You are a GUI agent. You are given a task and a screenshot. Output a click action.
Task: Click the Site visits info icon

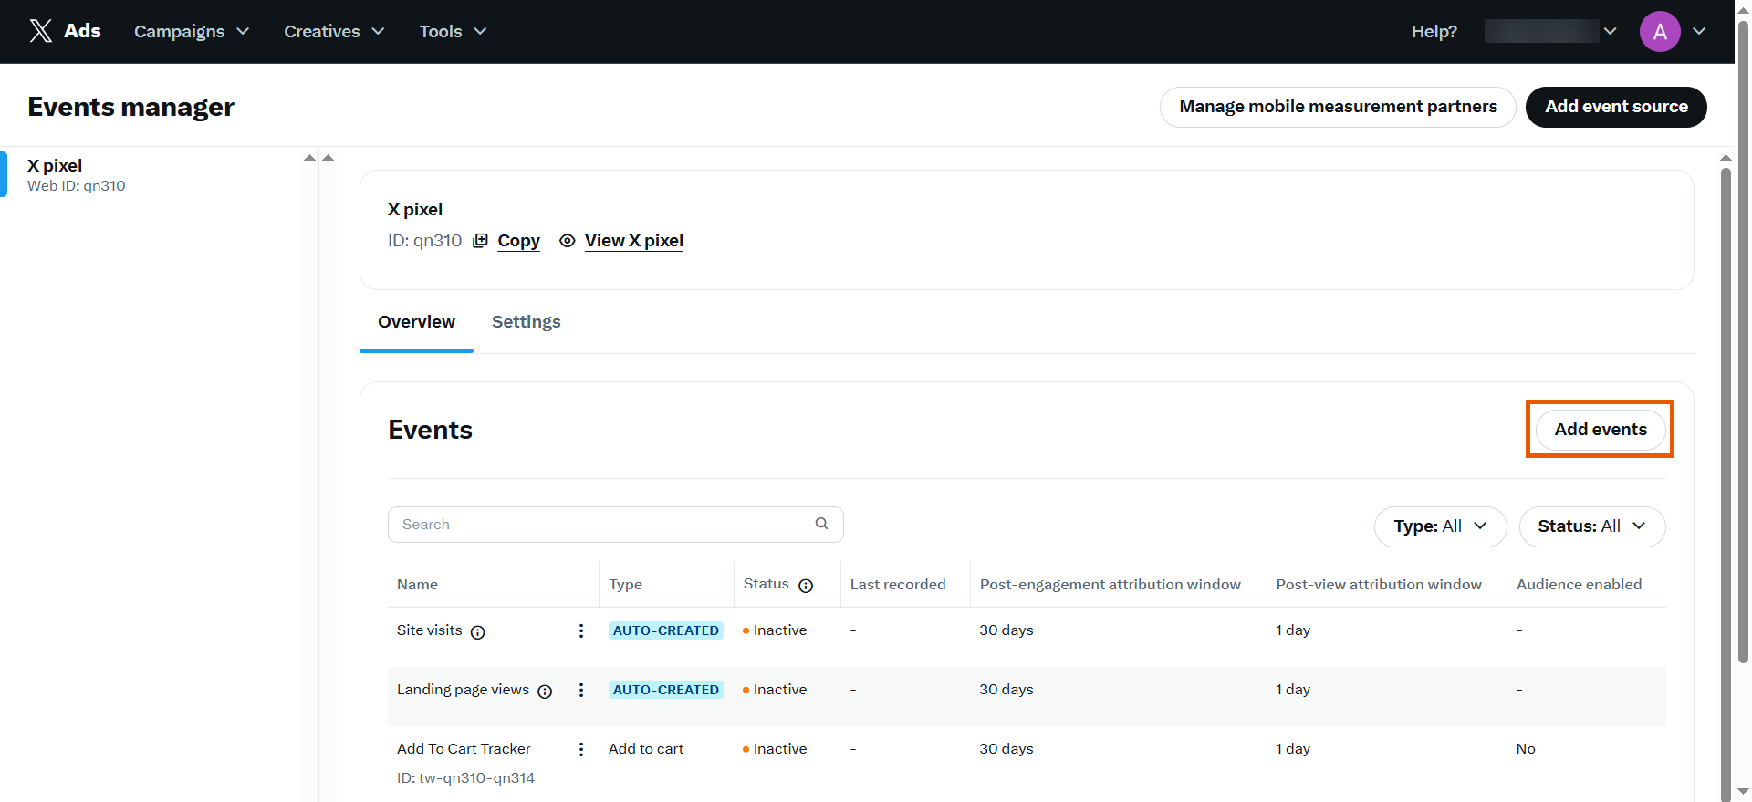pyautogui.click(x=477, y=632)
